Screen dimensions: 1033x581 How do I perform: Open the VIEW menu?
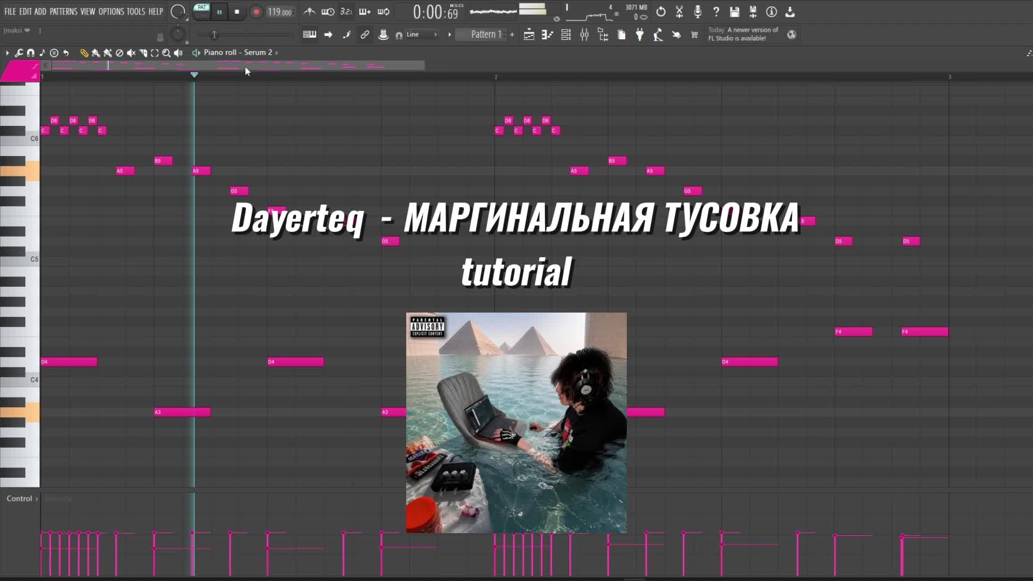click(x=88, y=11)
